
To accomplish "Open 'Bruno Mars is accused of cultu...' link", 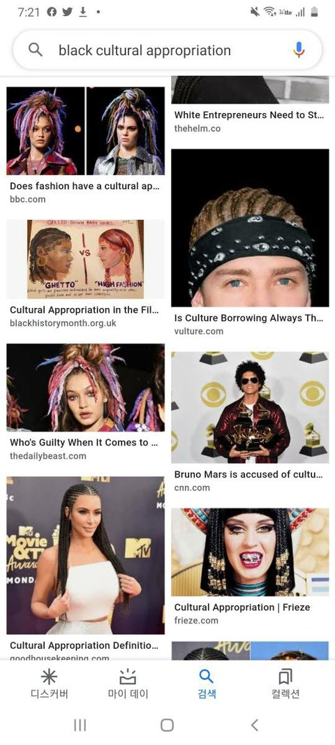I will pos(248,474).
